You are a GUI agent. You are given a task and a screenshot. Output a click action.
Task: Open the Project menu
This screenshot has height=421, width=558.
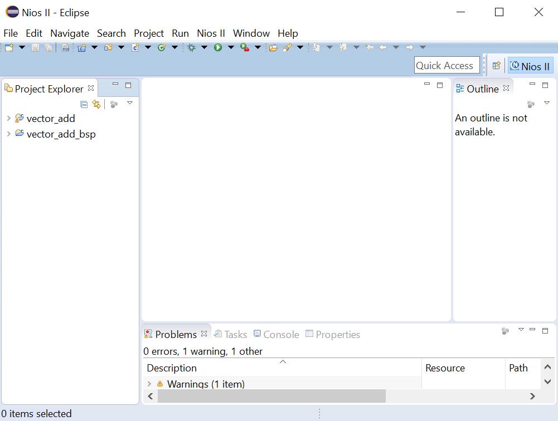coord(149,33)
